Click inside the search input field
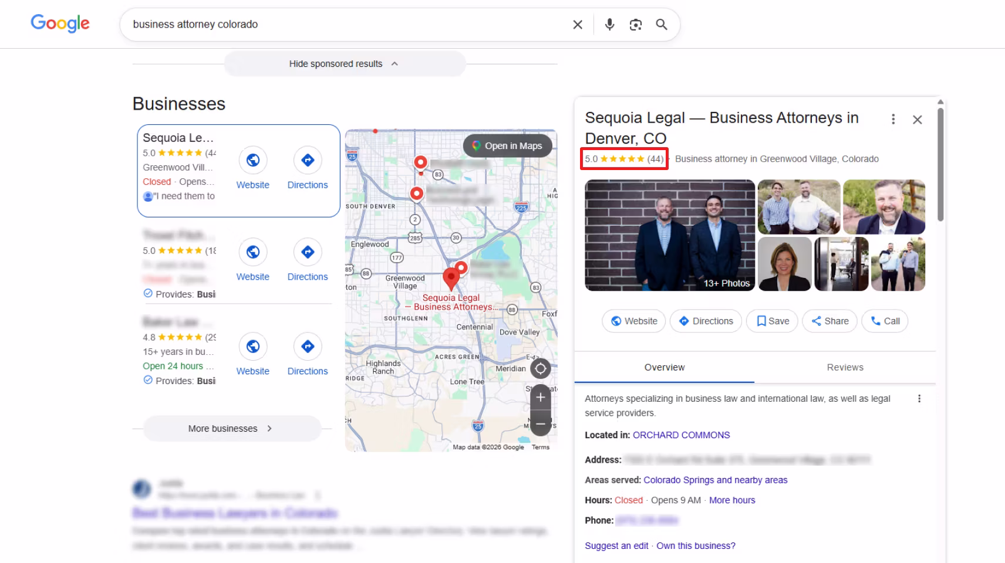This screenshot has width=1005, height=563. pos(294,24)
